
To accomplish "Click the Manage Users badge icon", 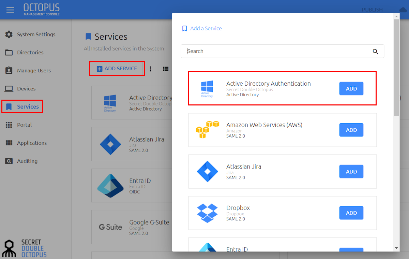I will [9, 71].
